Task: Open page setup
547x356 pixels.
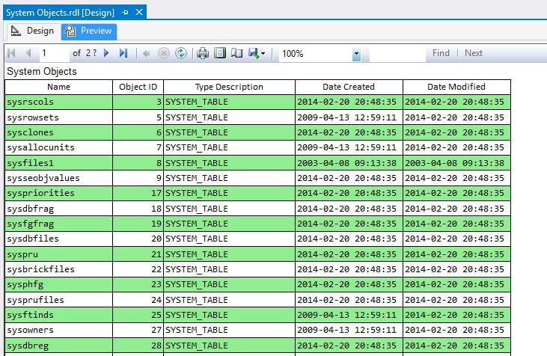Action: [236, 53]
